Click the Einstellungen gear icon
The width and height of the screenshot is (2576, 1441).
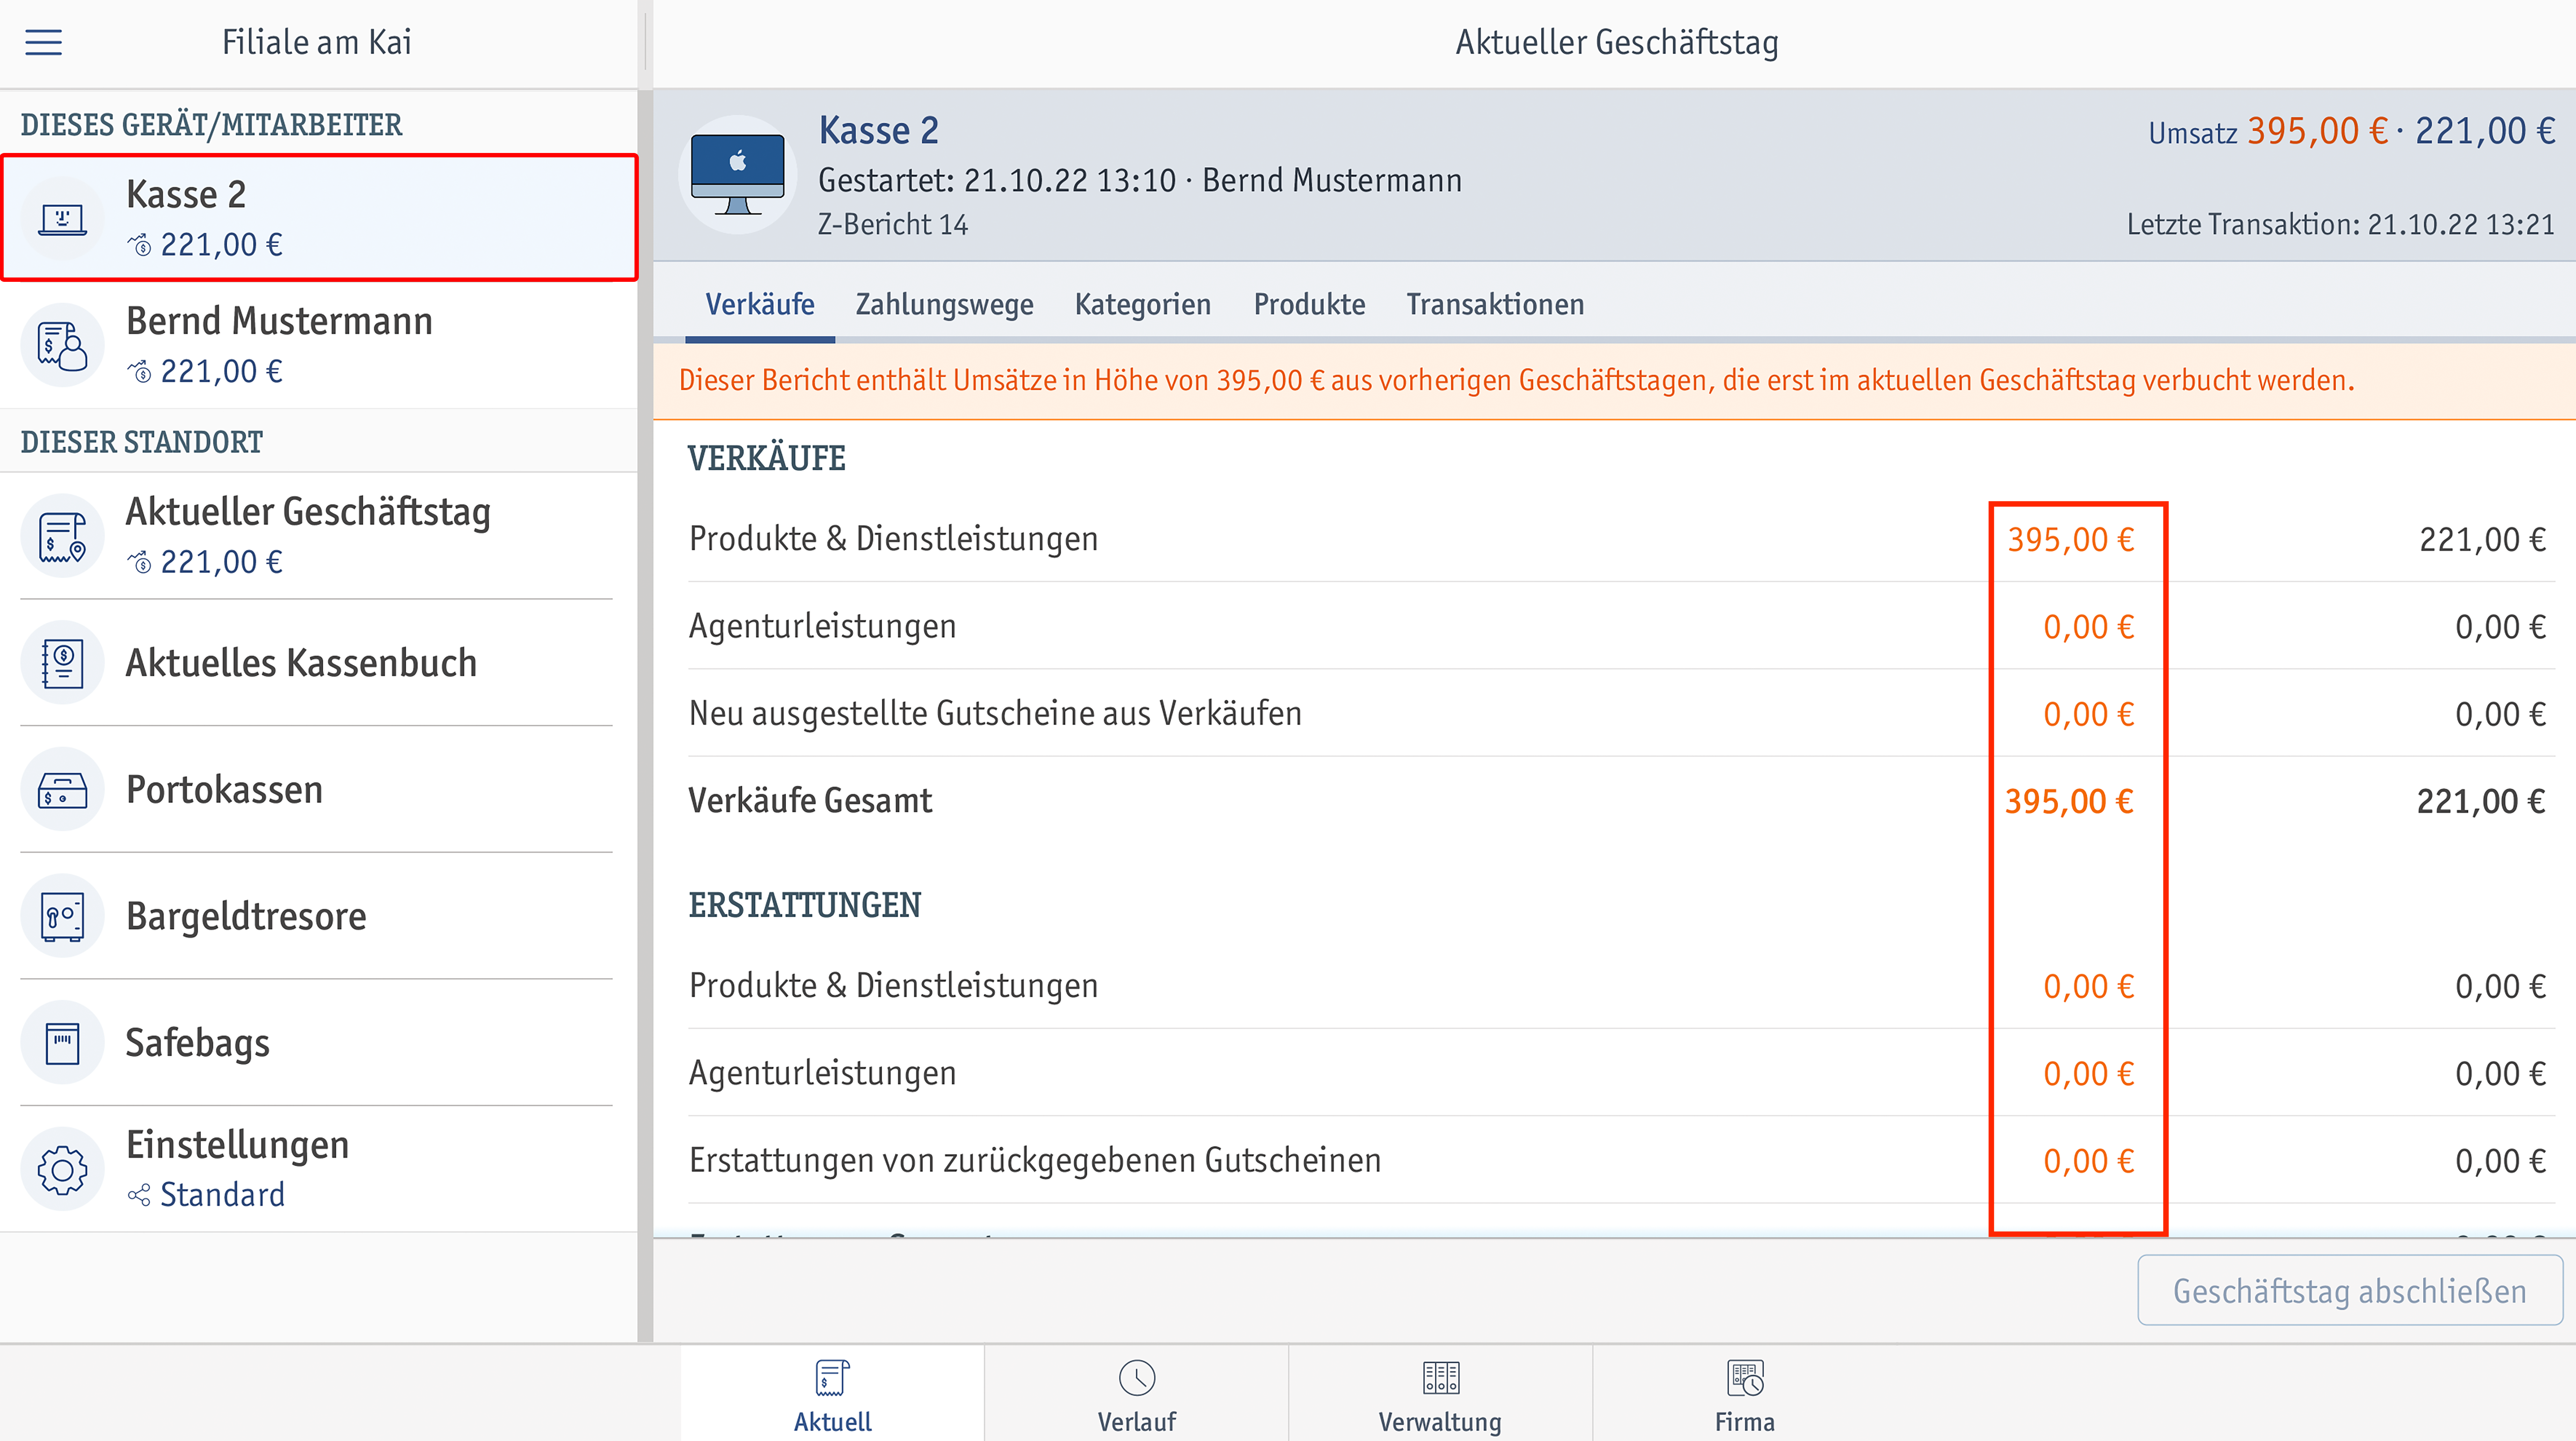tap(62, 1169)
